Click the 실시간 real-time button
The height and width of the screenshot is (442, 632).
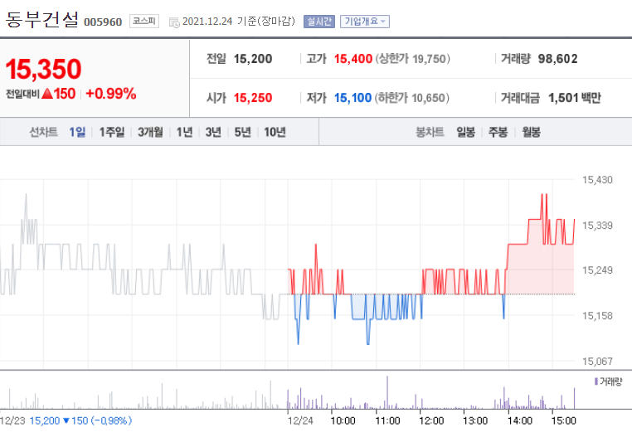pos(319,22)
